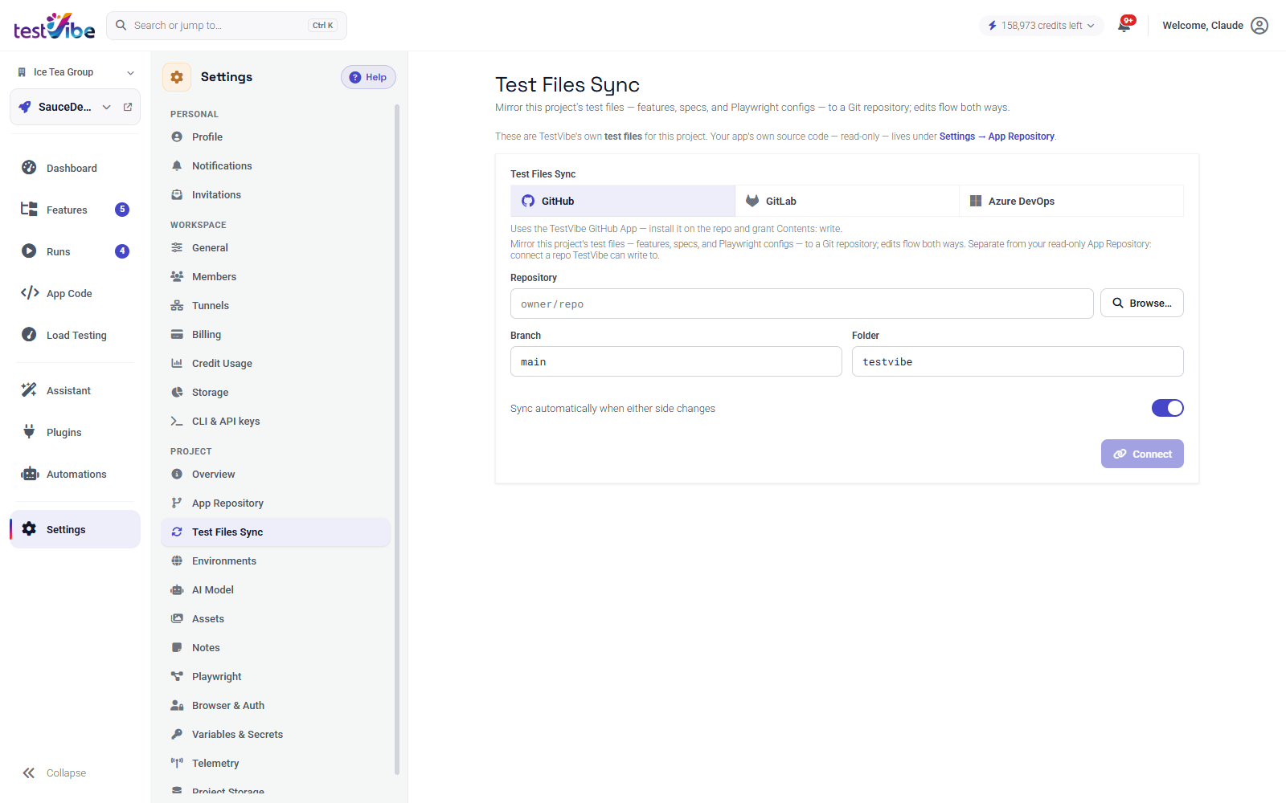
Task: Open Notifications settings
Action: [x=276, y=165]
